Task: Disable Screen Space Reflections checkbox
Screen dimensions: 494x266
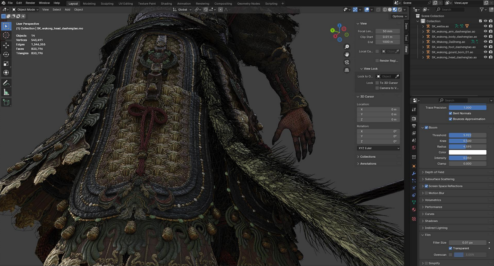Action: 426,186
